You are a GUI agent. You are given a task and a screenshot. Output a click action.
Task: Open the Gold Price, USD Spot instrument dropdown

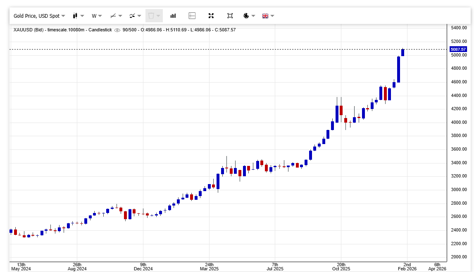click(39, 16)
